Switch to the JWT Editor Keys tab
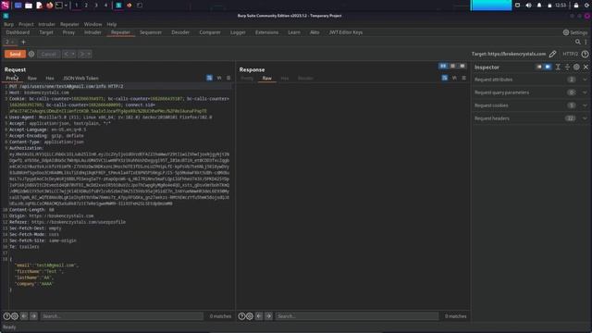592x333 pixels. 345,32
